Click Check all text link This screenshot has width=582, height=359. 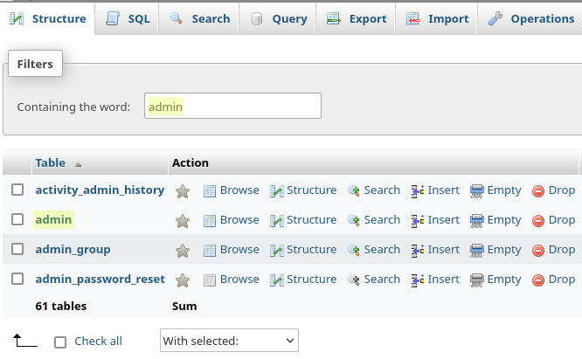(98, 342)
